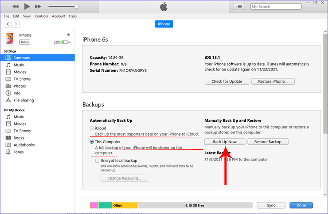Click the rewind playback button
328x214 pixels.
[x=15, y=7]
